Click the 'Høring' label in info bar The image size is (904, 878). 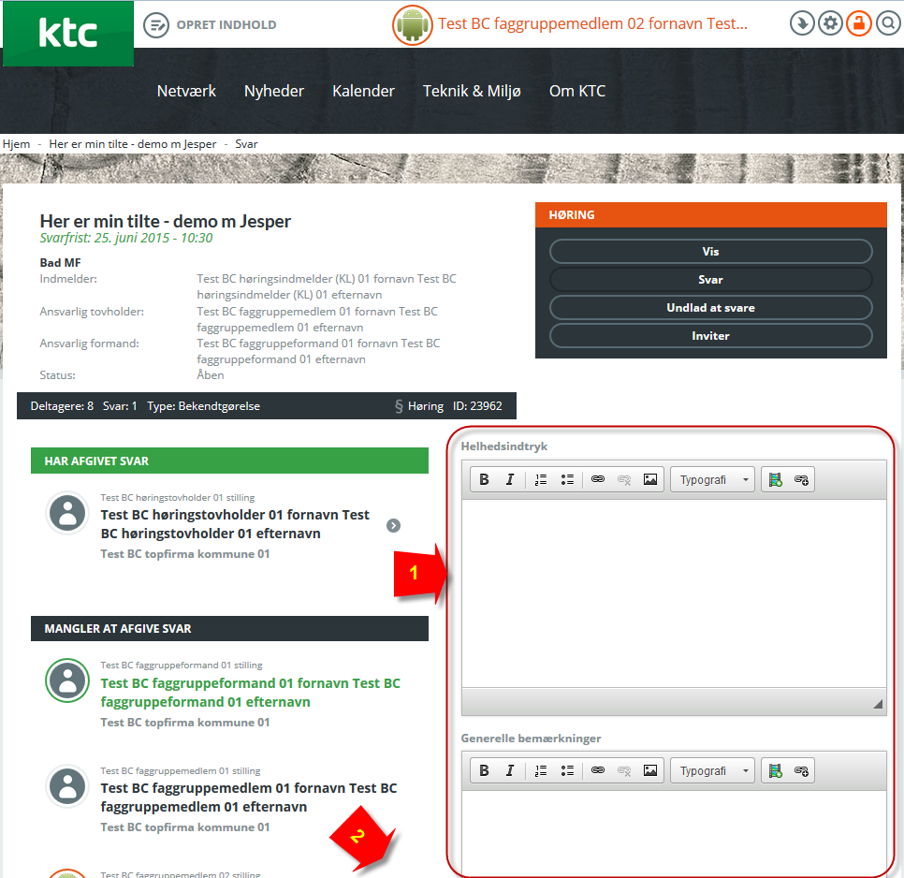(x=426, y=406)
